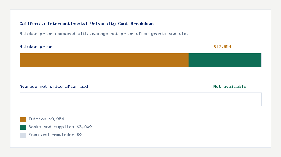Click the Sticker price label
Image resolution: width=281 pixels, height=157 pixels.
(x=36, y=47)
